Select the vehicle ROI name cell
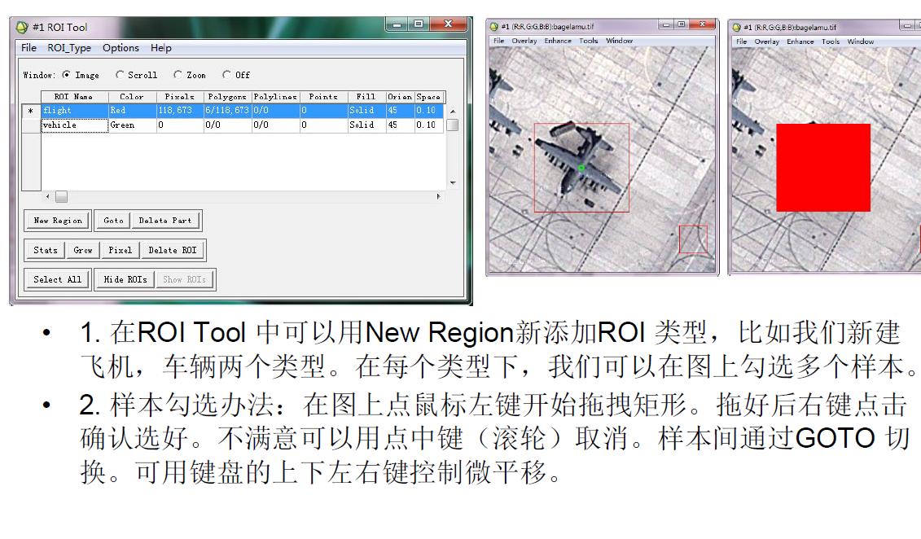Image resolution: width=921 pixels, height=539 pixels. (75, 125)
